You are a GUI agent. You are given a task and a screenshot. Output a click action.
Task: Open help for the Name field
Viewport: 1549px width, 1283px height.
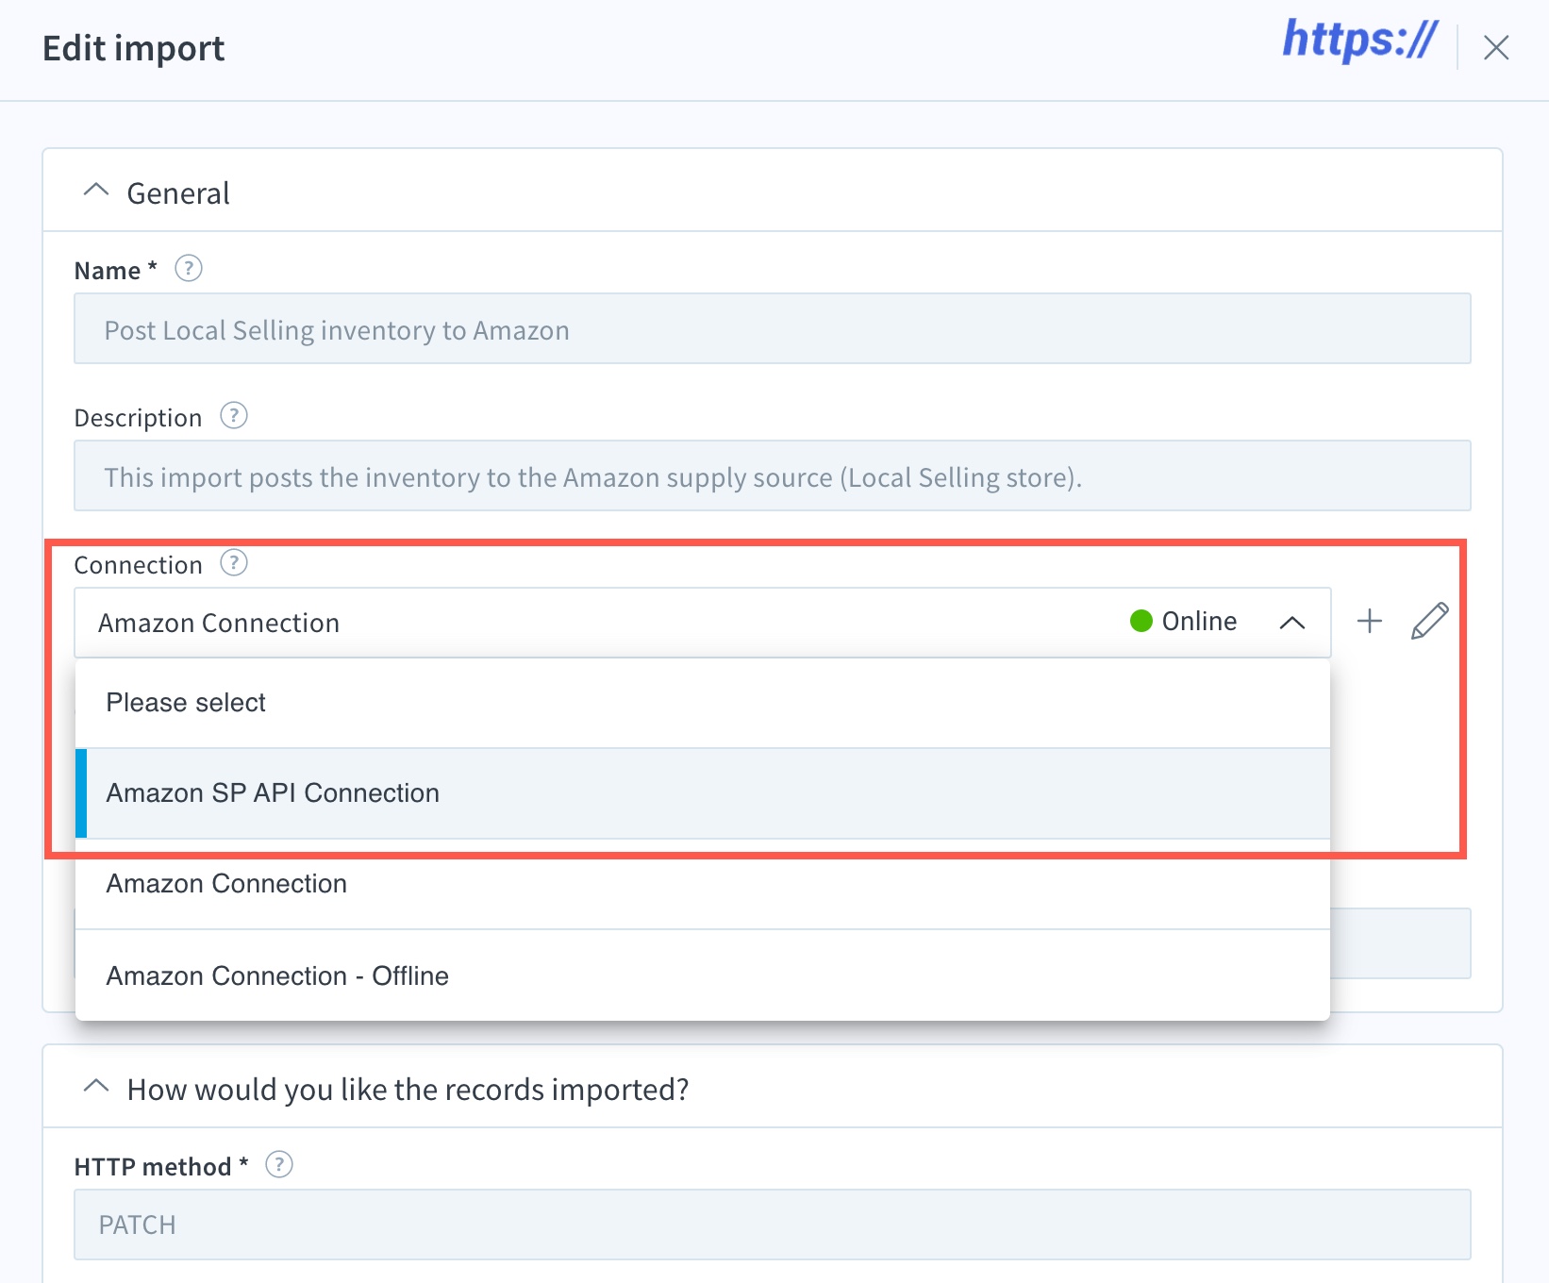(189, 269)
